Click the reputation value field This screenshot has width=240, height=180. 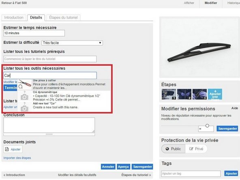click(206, 129)
